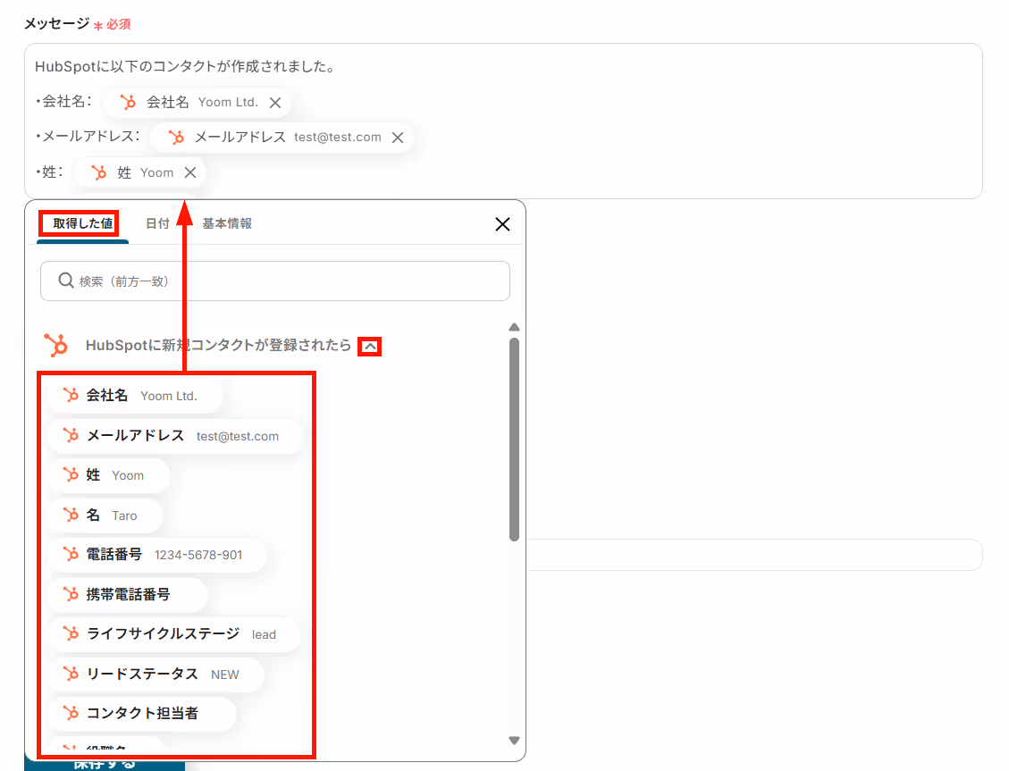Click the HubSpot icon beside コンタクト担当者
1009x771 pixels.
(71, 713)
